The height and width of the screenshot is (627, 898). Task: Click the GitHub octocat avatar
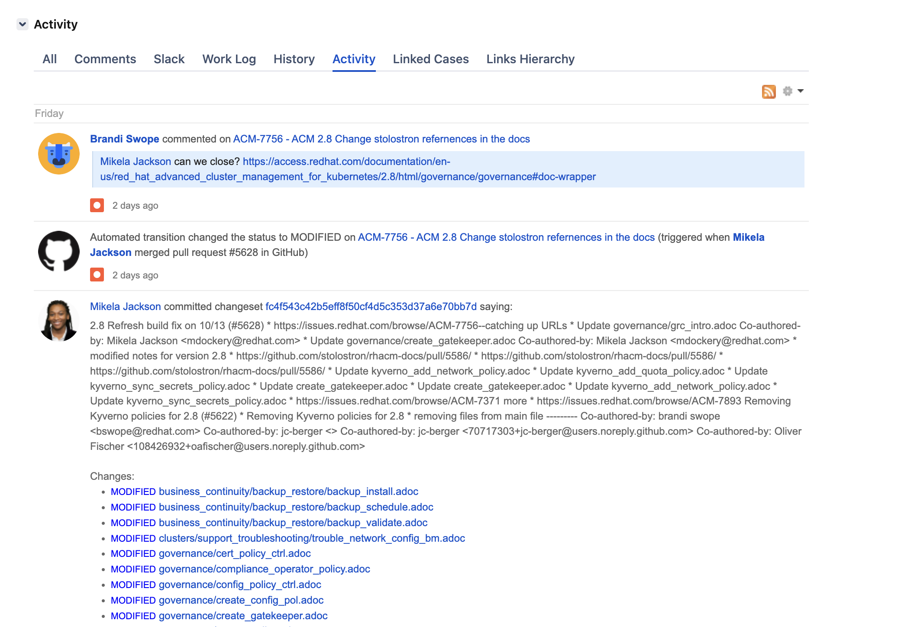click(59, 251)
